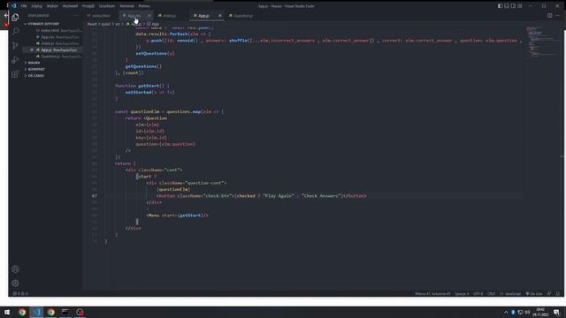Open the Pomoc menu

click(144, 6)
